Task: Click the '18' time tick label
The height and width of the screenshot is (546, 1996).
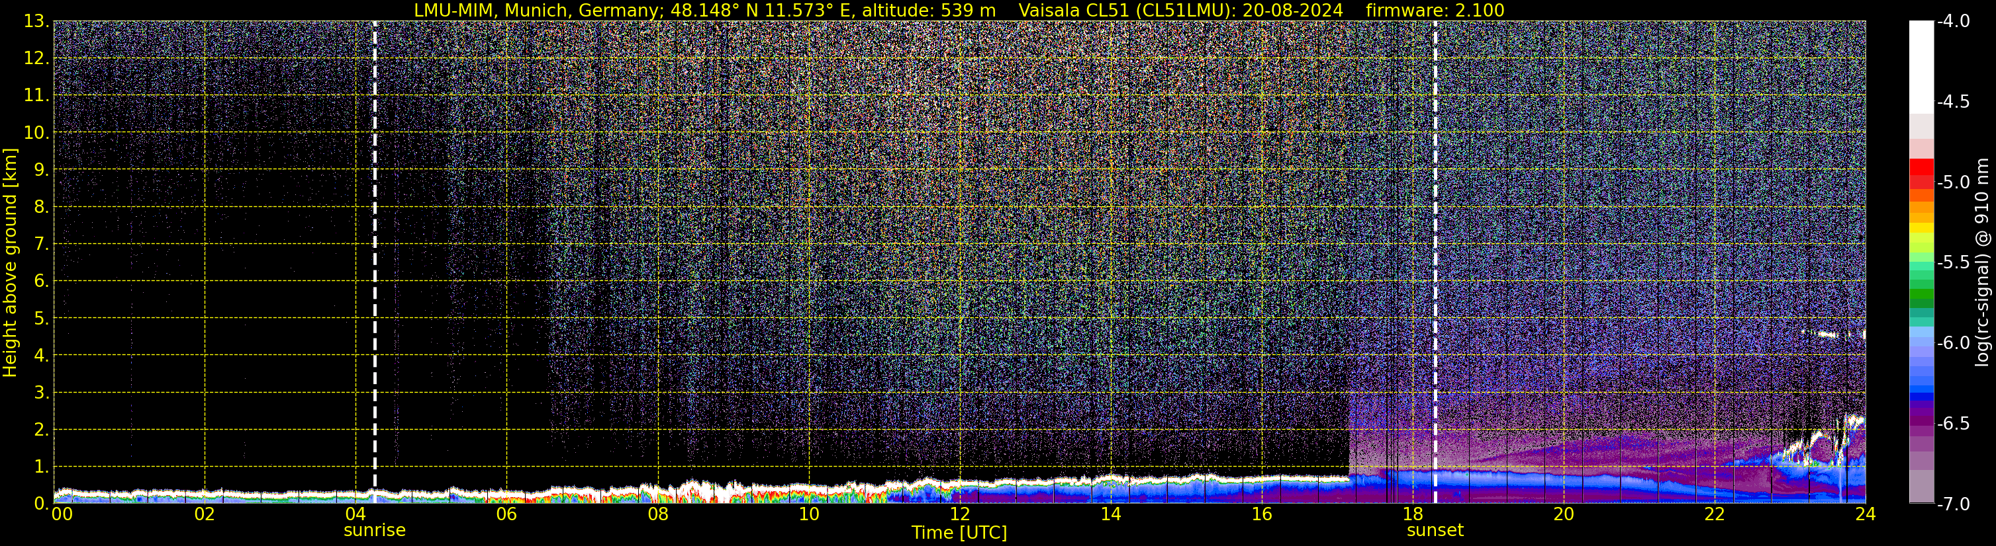Action: click(1413, 514)
